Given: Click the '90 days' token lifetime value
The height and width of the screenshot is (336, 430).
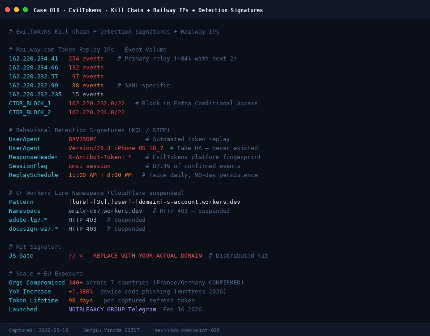Looking at the screenshot, I should [81, 300].
